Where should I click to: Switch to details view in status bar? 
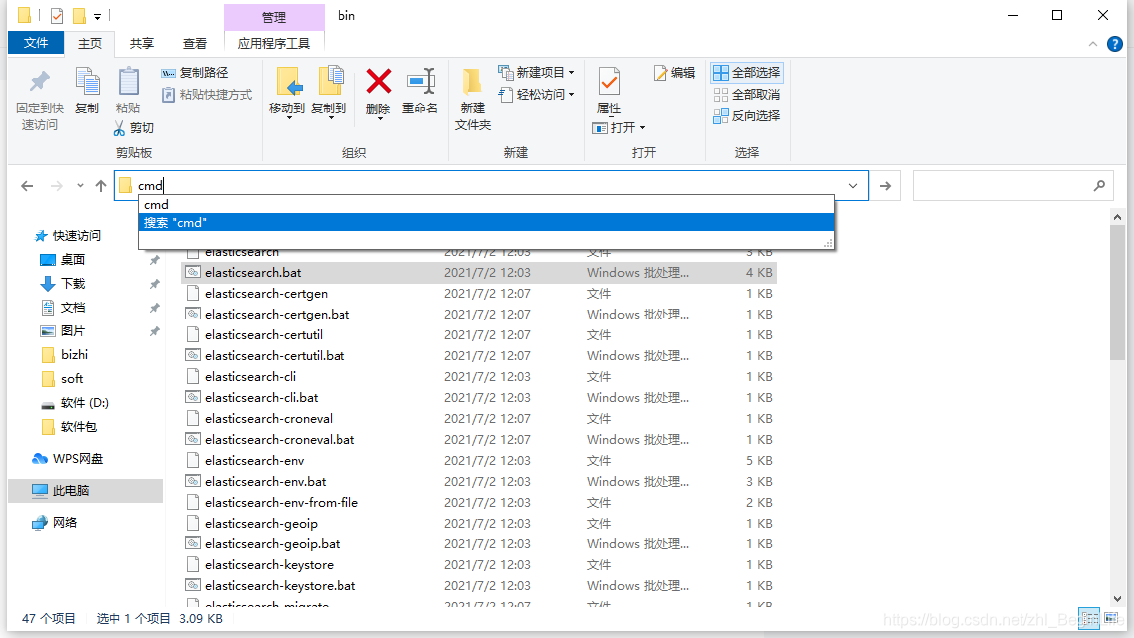pos(1088,618)
